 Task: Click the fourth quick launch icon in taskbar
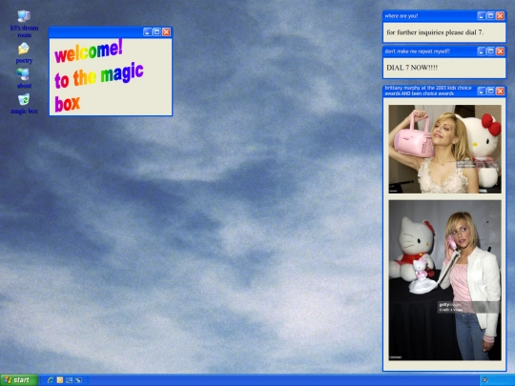(78, 380)
